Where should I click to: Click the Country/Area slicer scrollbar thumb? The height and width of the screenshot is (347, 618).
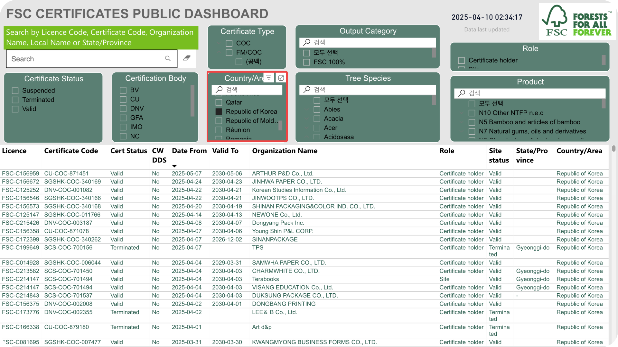[280, 125]
